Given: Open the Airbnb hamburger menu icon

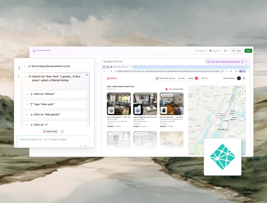Looking at the screenshot, I should (x=244, y=78).
